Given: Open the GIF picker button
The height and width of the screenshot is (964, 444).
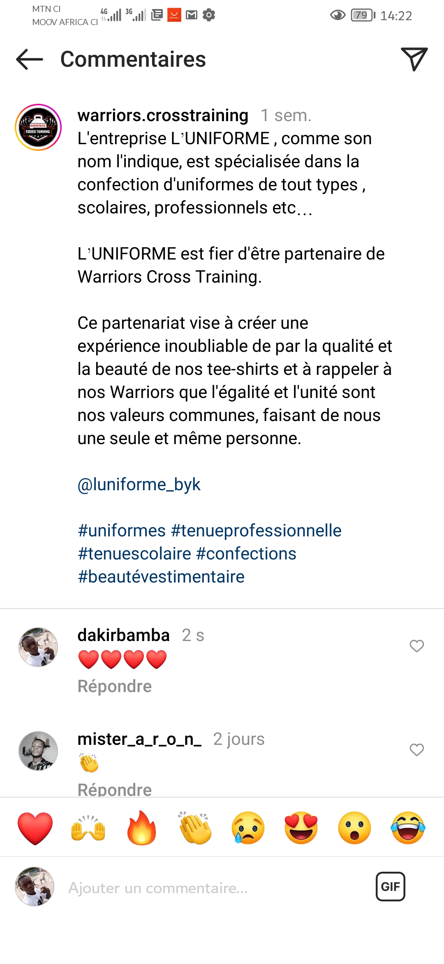Looking at the screenshot, I should tap(391, 886).
